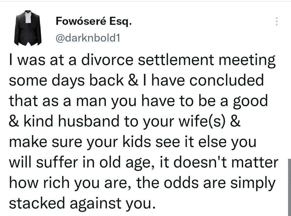Click the @darknbold1 handle
Screen dimensions: 291x216
pos(87,39)
